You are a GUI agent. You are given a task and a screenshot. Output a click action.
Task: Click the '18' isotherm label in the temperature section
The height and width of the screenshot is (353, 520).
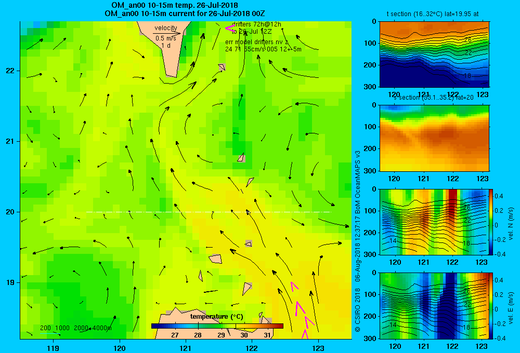click(467, 76)
